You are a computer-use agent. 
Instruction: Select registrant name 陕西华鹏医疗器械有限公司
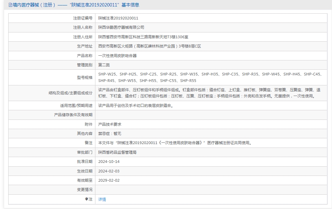click(x=121, y=28)
